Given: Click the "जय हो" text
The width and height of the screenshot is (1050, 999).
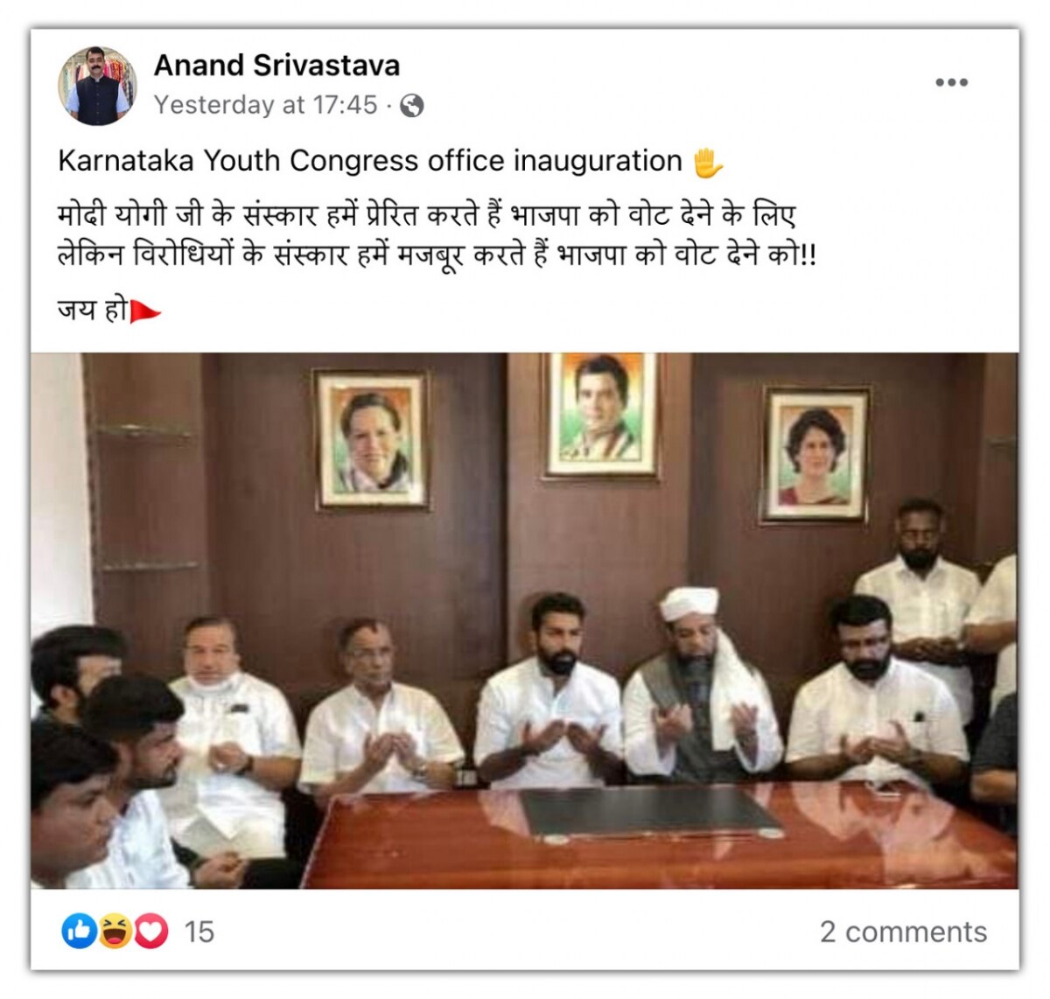Looking at the screenshot, I should tap(93, 310).
